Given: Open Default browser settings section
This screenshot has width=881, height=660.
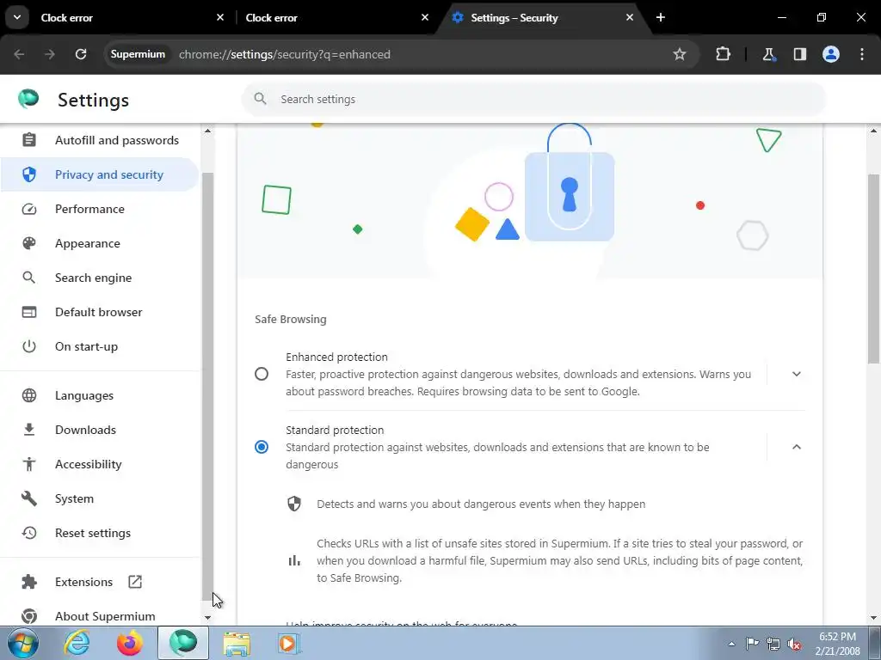Looking at the screenshot, I should coord(99,312).
